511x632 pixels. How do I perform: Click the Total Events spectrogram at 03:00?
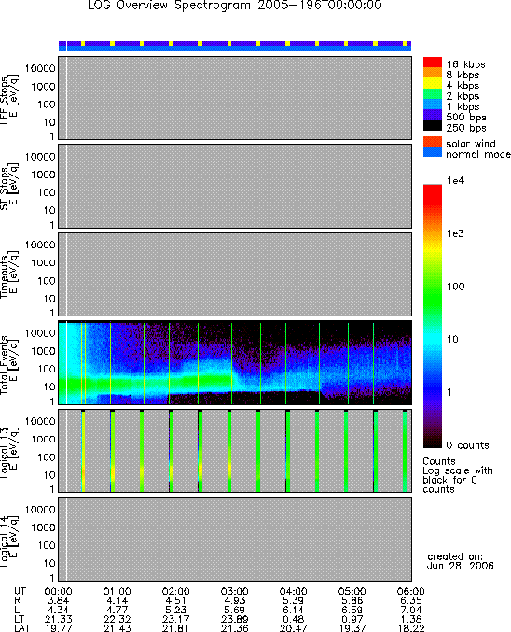[232, 363]
